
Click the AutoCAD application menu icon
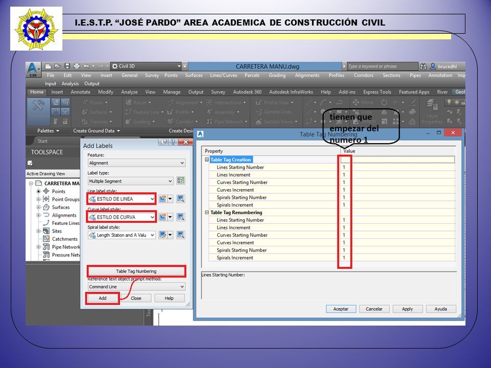32,70
